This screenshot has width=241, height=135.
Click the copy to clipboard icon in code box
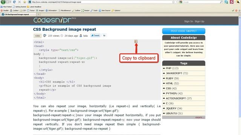pyautogui.click(x=136, y=41)
